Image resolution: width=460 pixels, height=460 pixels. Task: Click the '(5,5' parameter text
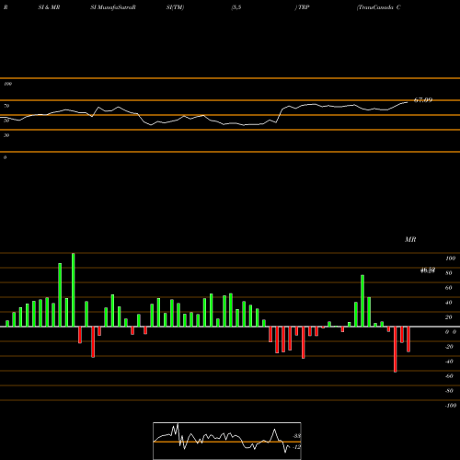coord(236,7)
